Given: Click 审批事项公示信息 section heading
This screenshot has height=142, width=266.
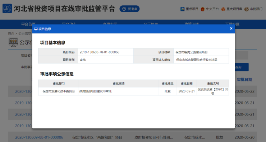Looking at the screenshot, I should click(x=57, y=74).
